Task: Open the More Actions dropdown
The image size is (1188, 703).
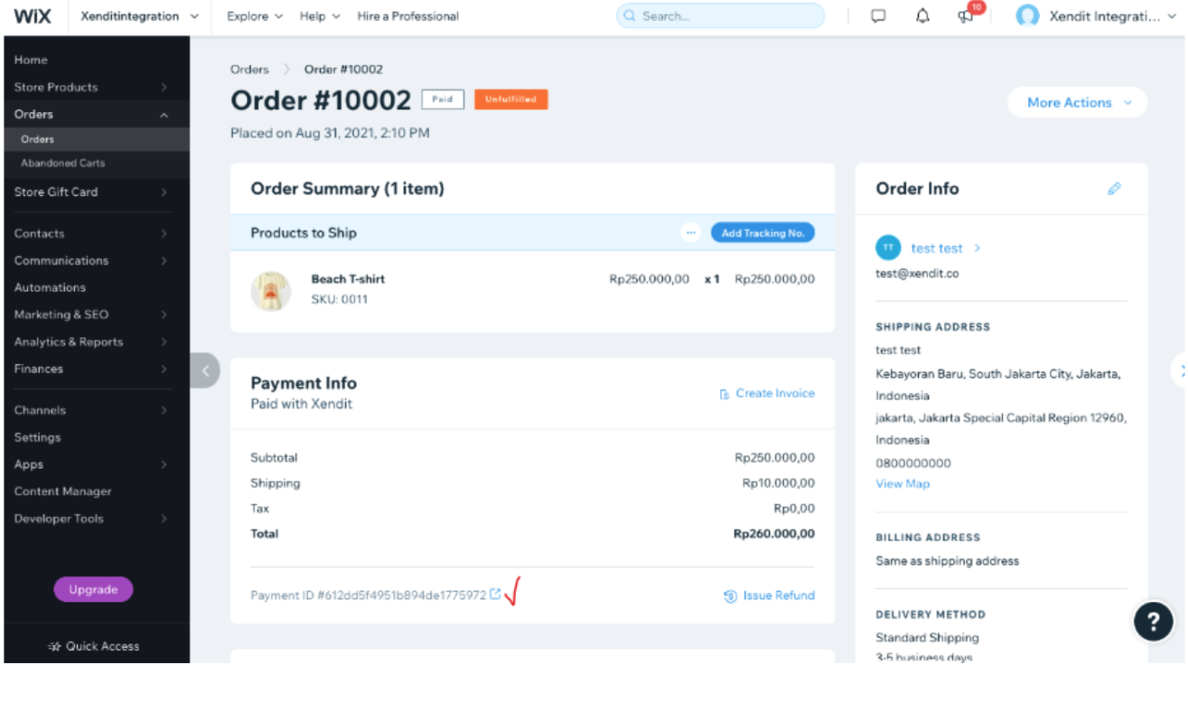Action: [x=1077, y=102]
